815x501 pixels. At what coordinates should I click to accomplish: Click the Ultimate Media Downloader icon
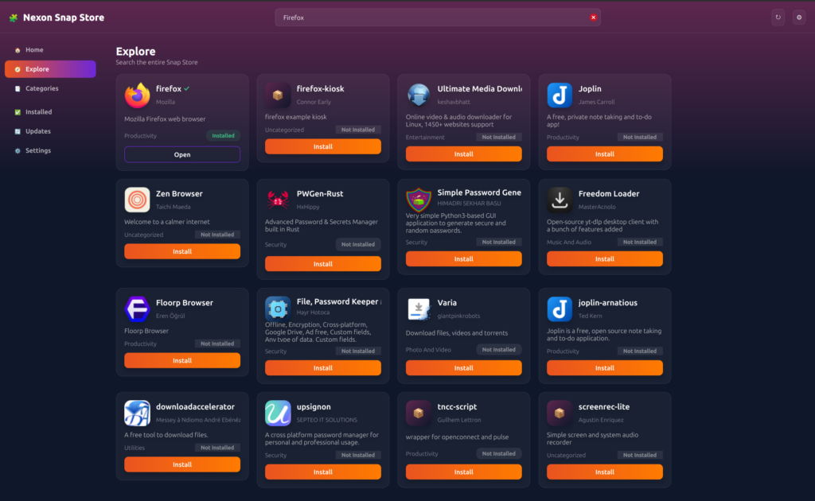pos(419,95)
